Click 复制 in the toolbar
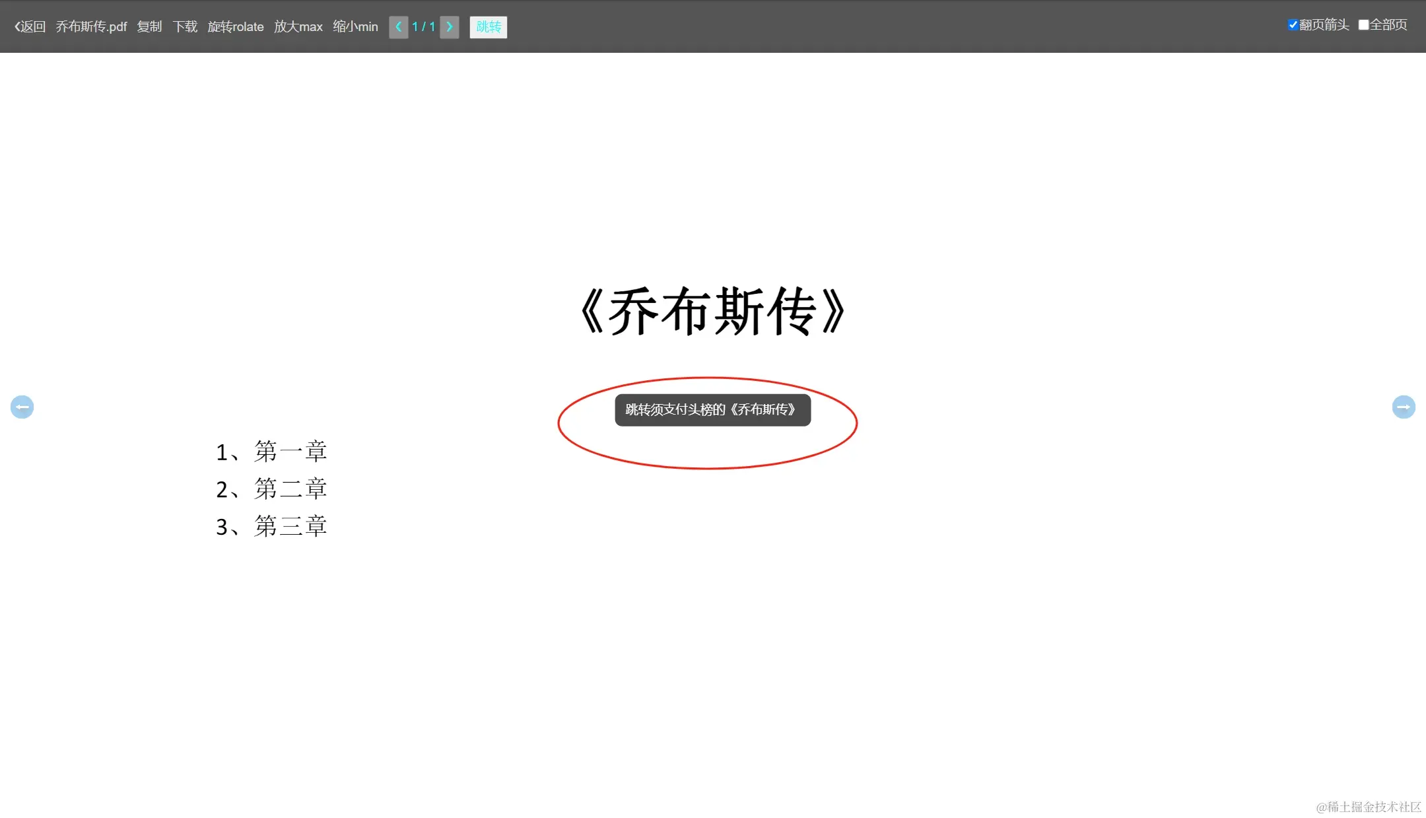 (x=149, y=27)
